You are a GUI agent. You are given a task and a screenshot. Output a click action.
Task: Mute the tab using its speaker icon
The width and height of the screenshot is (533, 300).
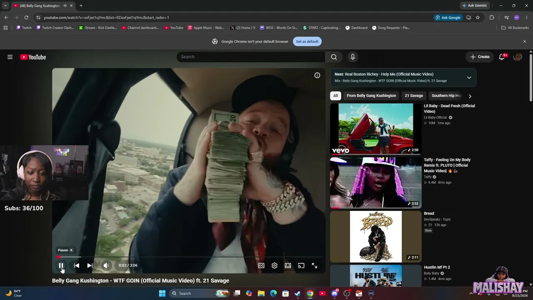[x=65, y=6]
